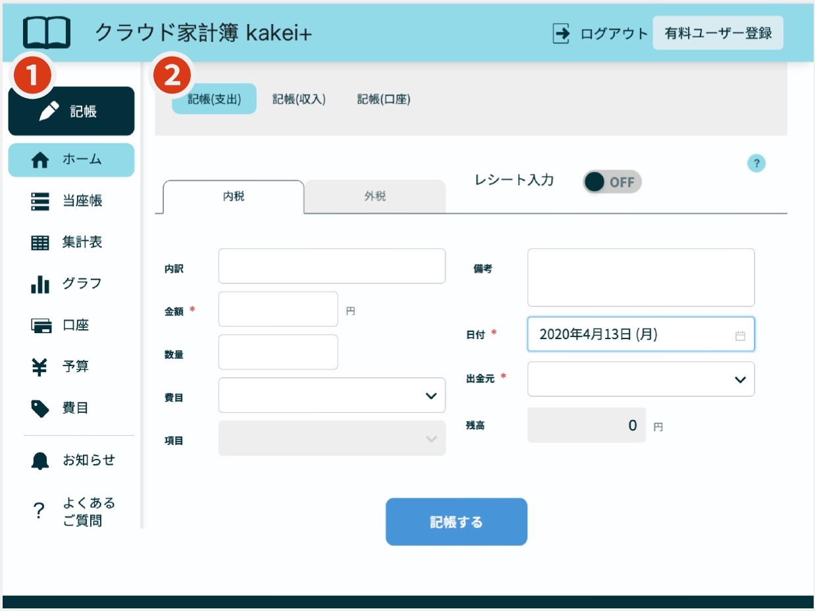Expand the 出金元 dropdown

coord(641,379)
